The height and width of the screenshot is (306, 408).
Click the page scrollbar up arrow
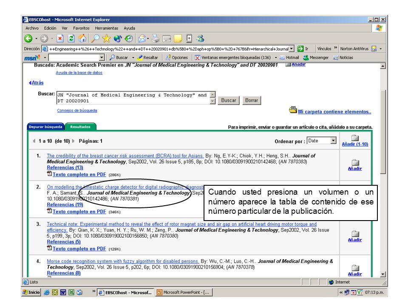383,66
